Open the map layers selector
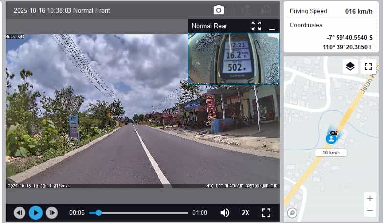The width and height of the screenshot is (383, 223). point(350,67)
